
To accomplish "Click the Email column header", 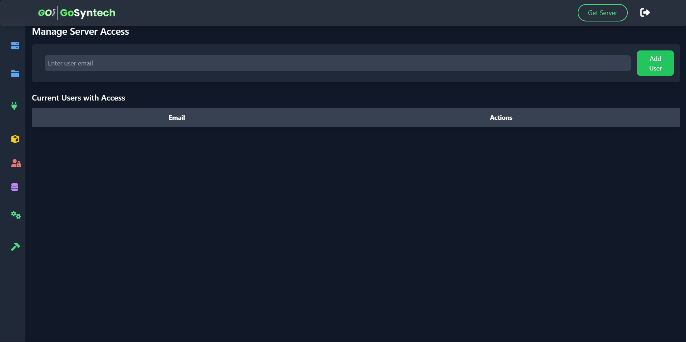I will coord(177,118).
